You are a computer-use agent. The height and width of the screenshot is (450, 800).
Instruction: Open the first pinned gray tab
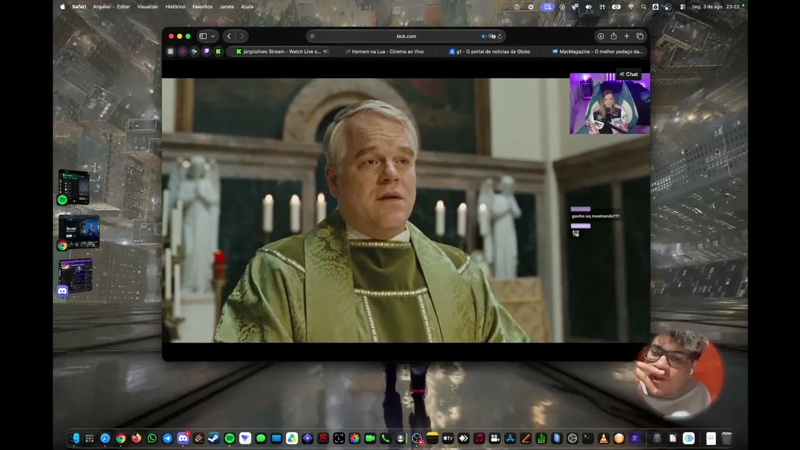(x=170, y=51)
